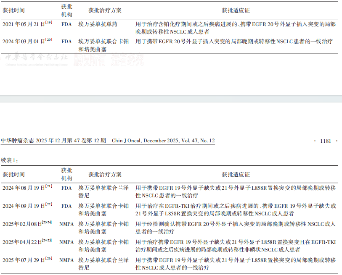The image size is (342, 275).
Task: Click the 获批时间 header in the continued table
Action: [x=13, y=174]
